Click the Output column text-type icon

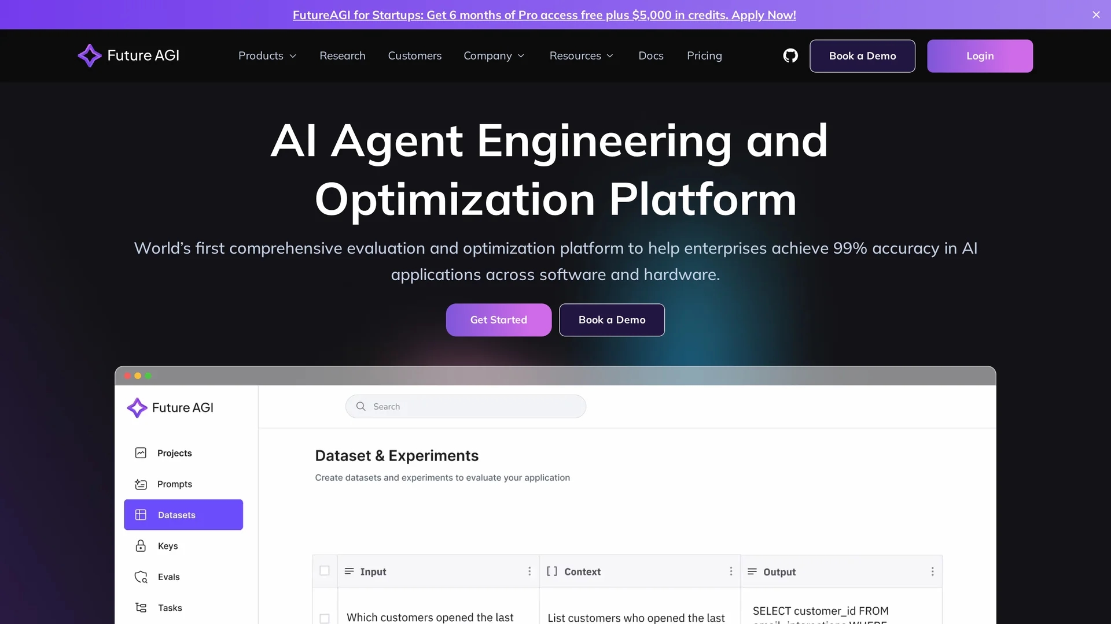coord(752,571)
